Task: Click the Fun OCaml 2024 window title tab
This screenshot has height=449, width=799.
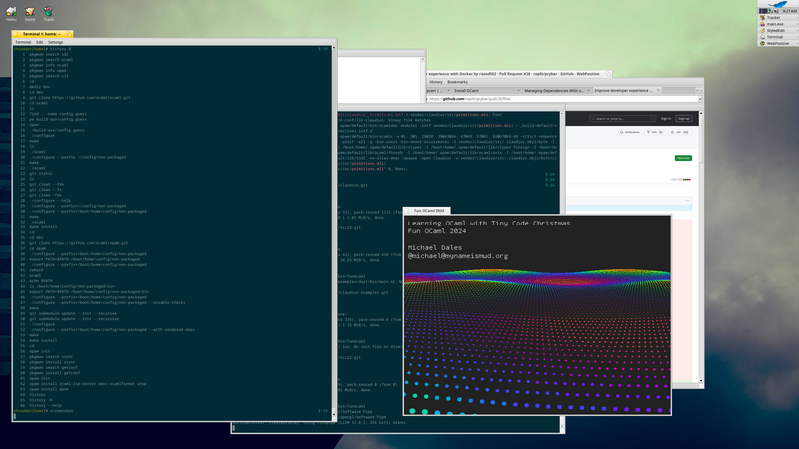Action: [427, 210]
